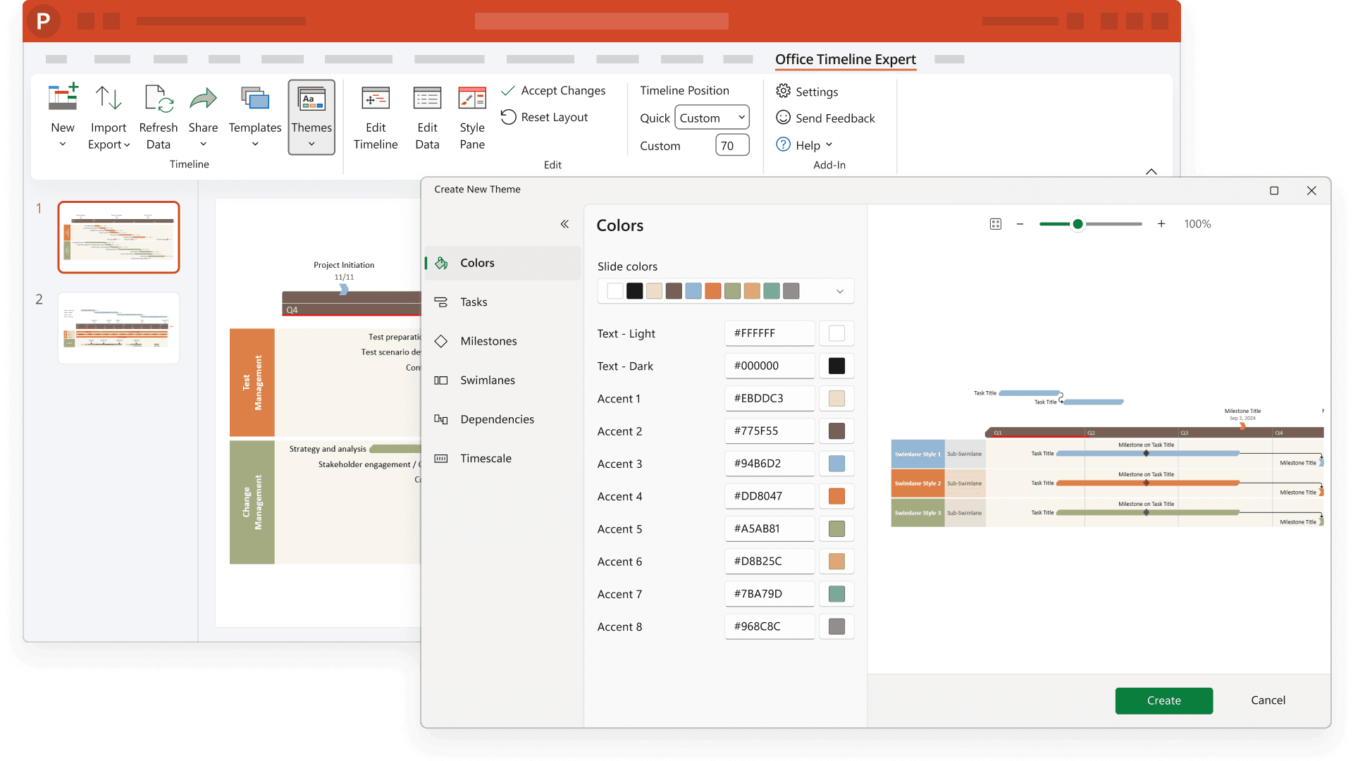Click the Accent 7 color swatch
Screen dimensions: 1353x761
coord(836,594)
